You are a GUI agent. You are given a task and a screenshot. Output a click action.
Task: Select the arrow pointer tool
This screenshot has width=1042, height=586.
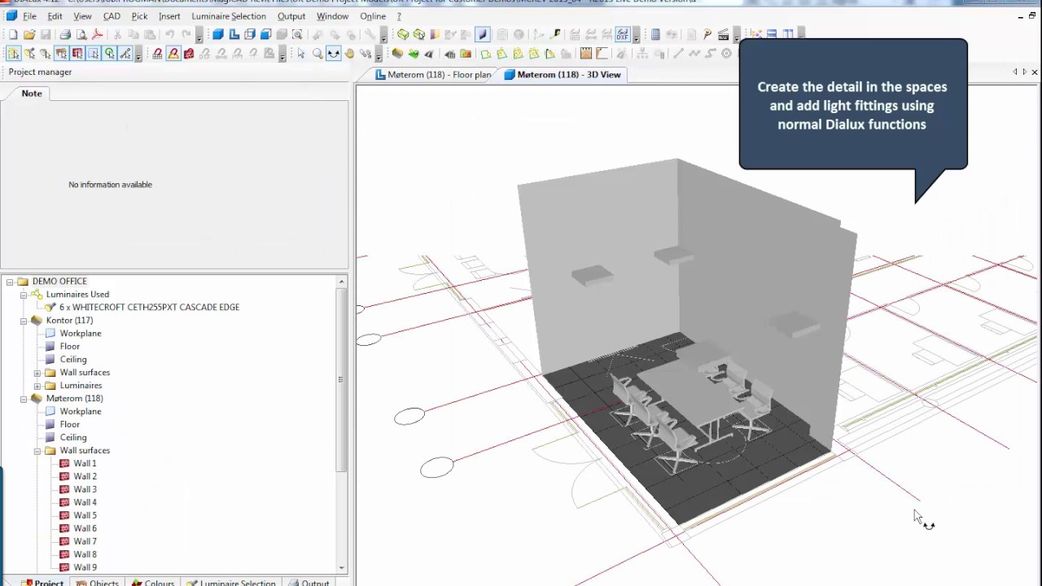(x=301, y=54)
